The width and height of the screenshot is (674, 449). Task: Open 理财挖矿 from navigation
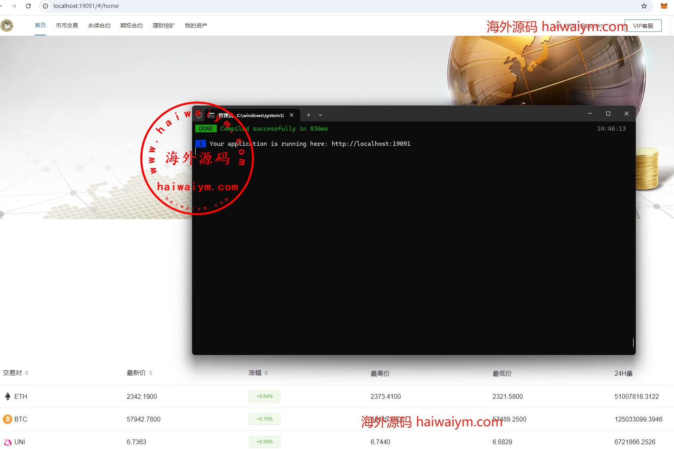[164, 25]
